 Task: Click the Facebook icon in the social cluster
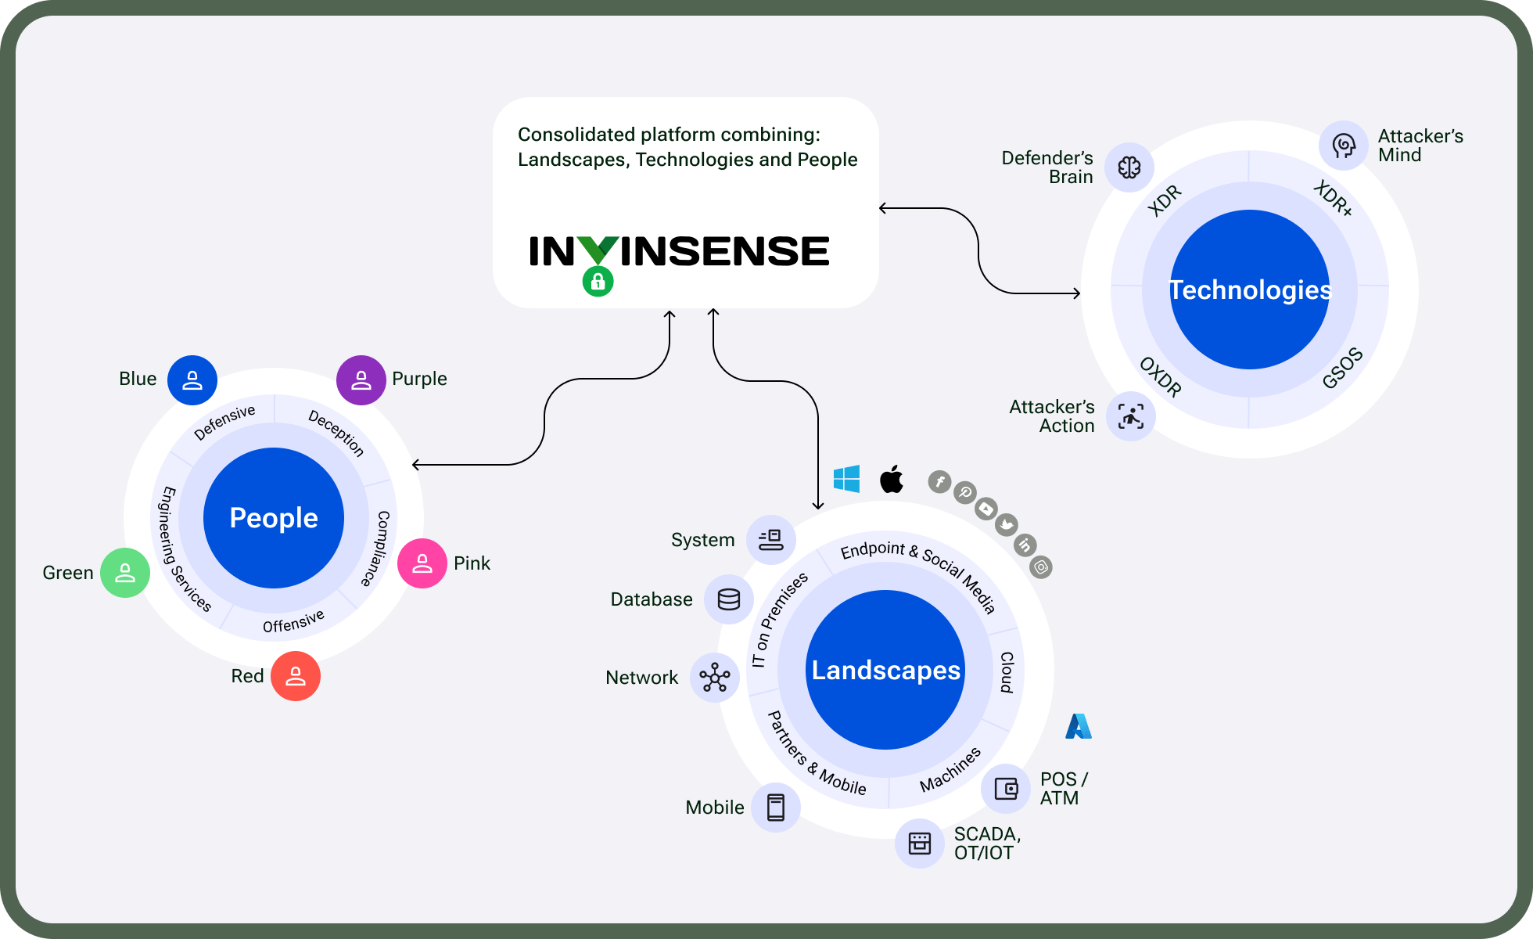[940, 483]
